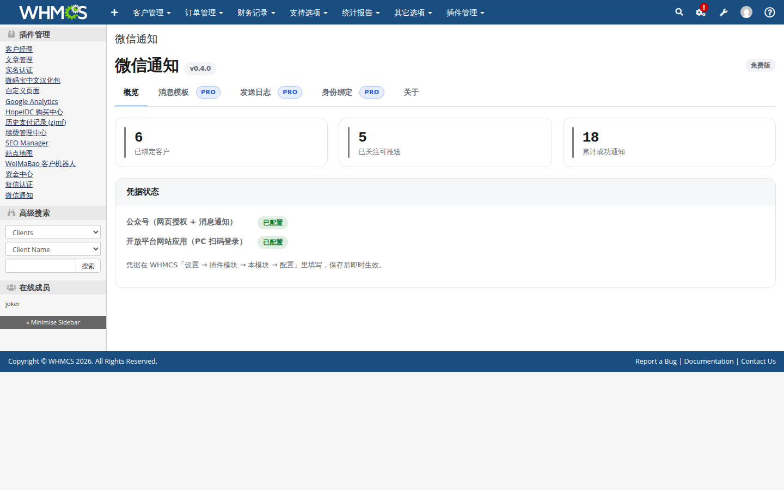The height and width of the screenshot is (490, 784).
Task: Click the Contact Us footer link
Action: click(x=758, y=361)
